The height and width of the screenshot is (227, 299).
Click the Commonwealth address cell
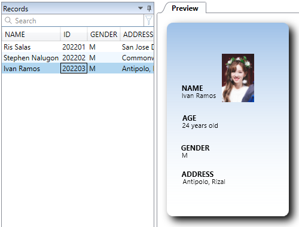(137, 58)
